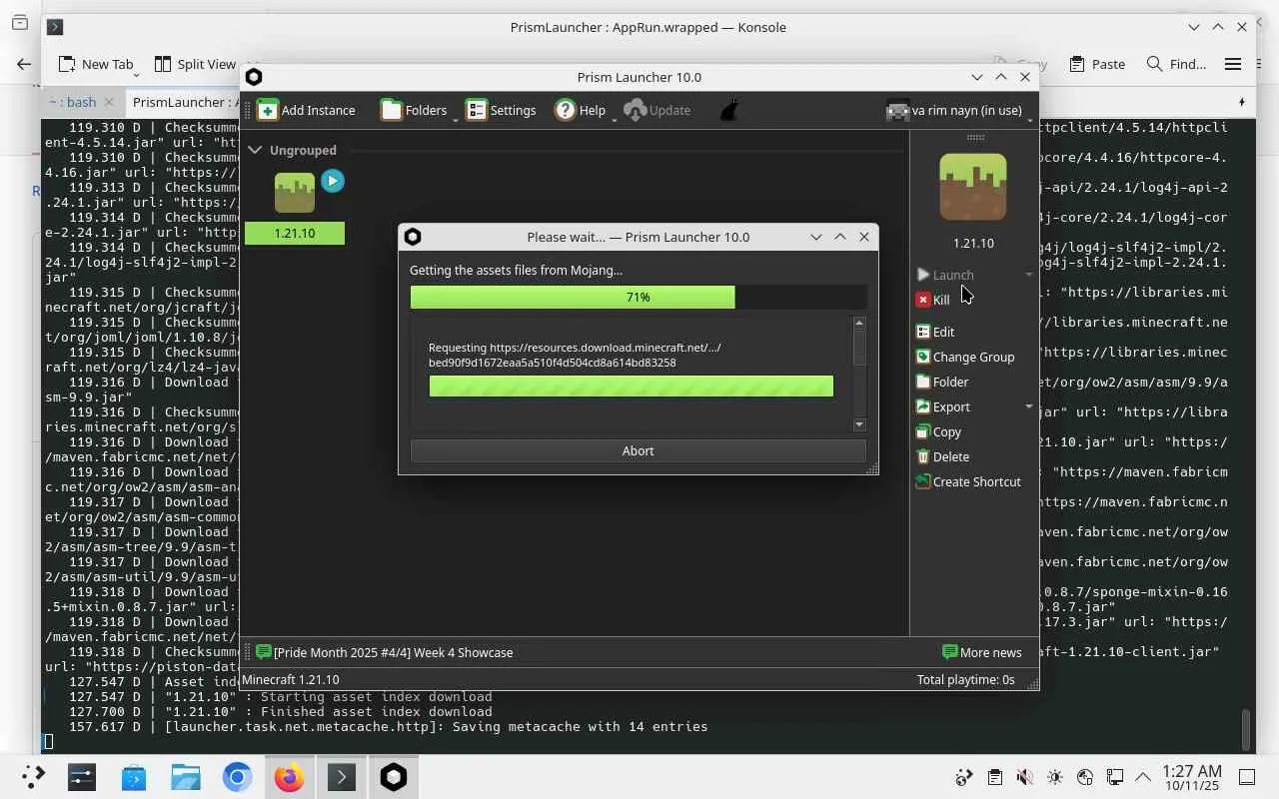
Task: Open New Tab in Konsole
Action: point(96,64)
